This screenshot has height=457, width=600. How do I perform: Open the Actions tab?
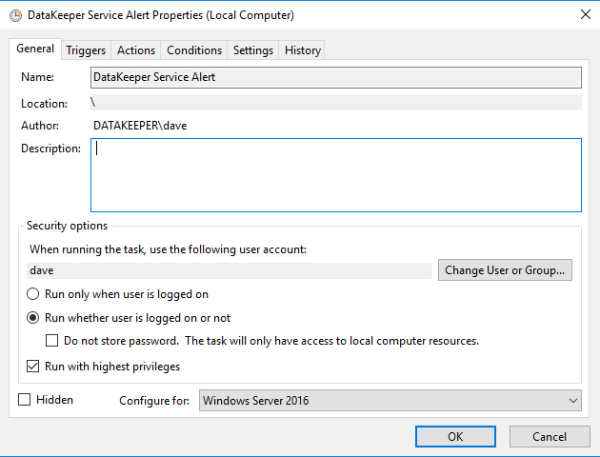pos(136,50)
